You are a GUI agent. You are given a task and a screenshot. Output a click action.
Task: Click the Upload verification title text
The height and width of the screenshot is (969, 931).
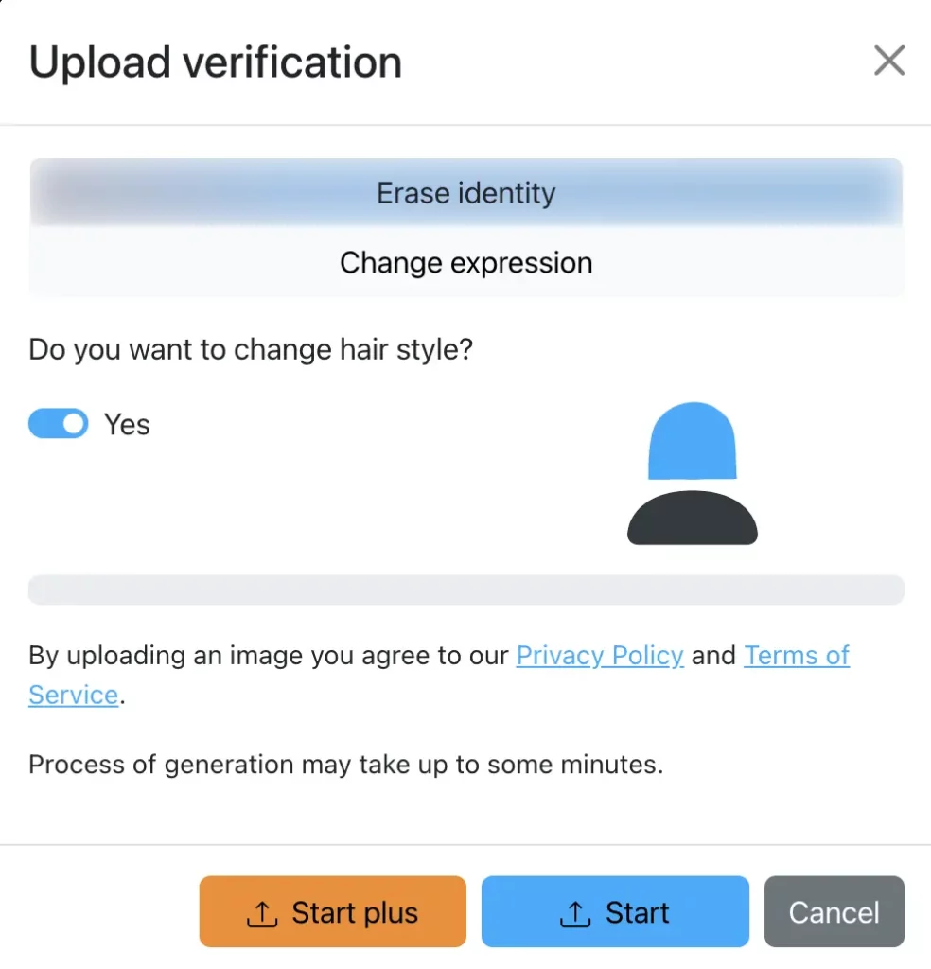pos(216,62)
